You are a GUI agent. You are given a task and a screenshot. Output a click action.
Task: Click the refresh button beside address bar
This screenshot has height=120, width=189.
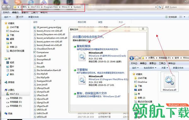pos(160,7)
